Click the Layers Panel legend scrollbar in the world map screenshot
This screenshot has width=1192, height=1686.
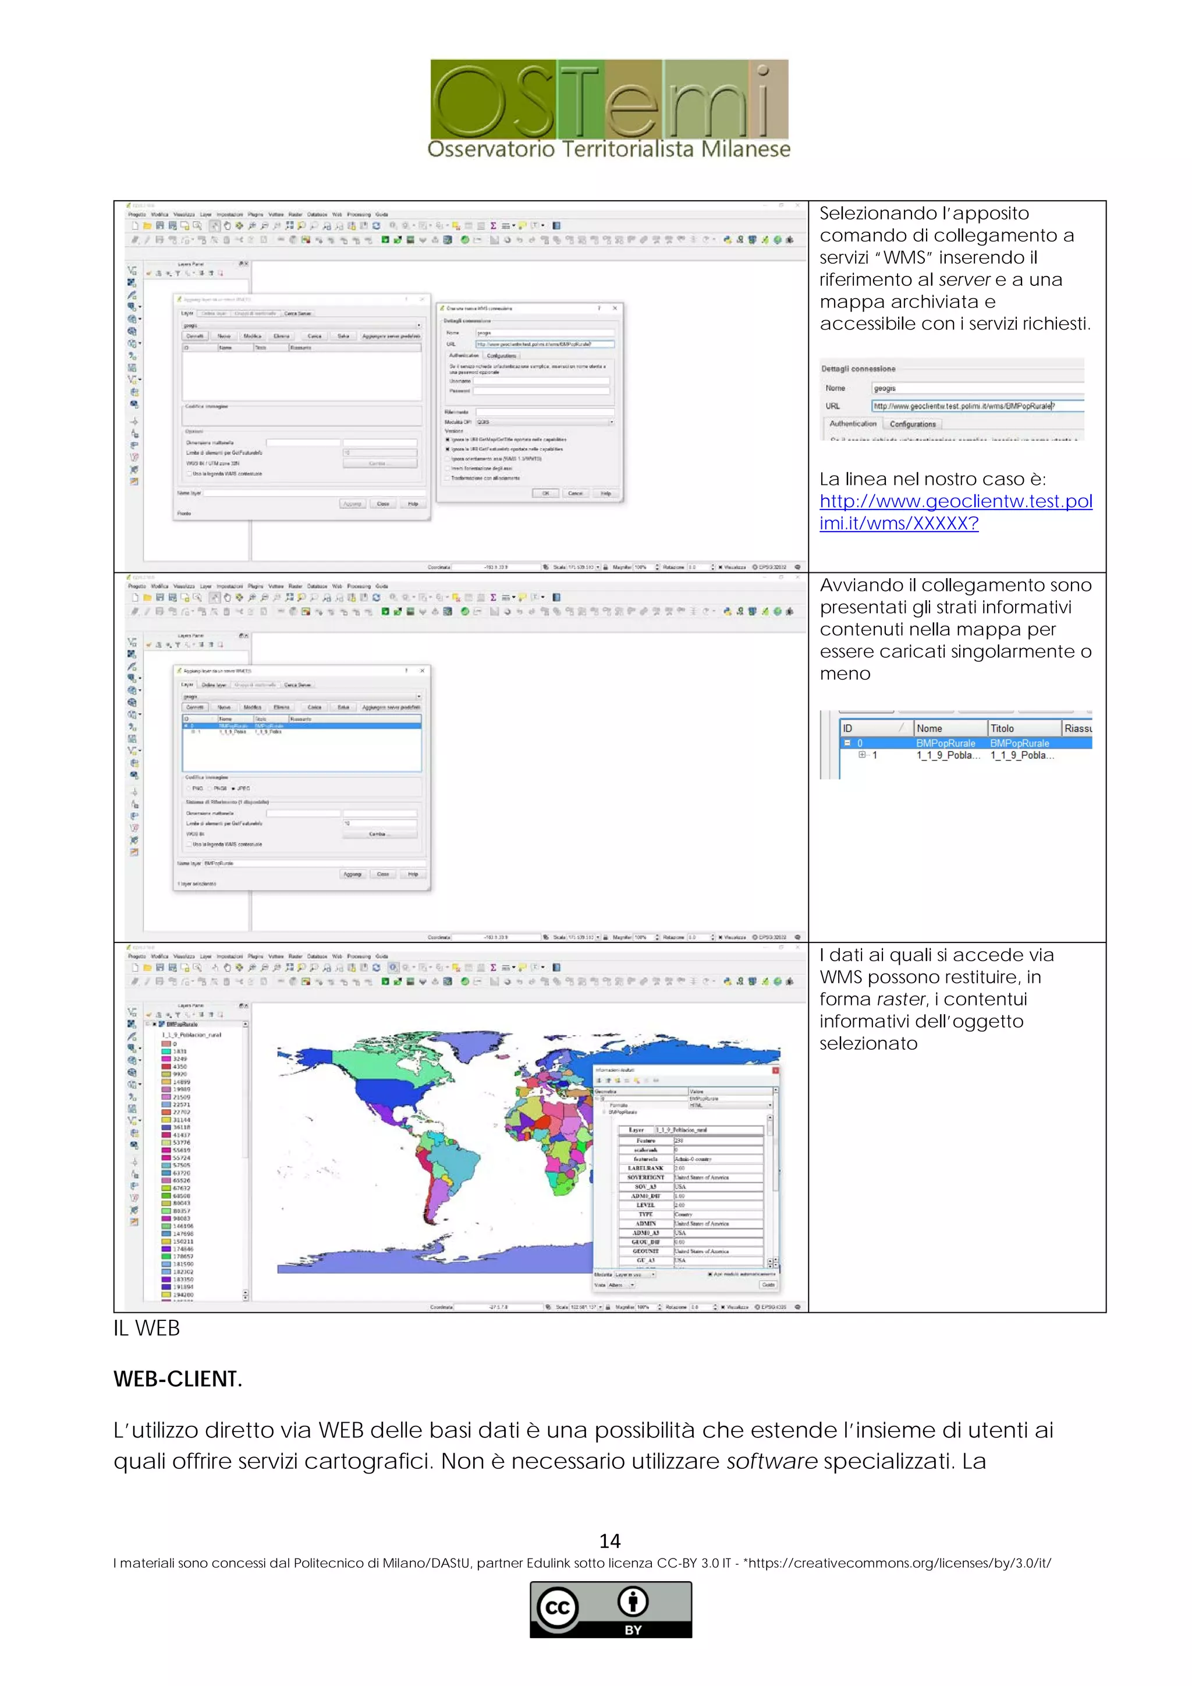click(x=245, y=1160)
